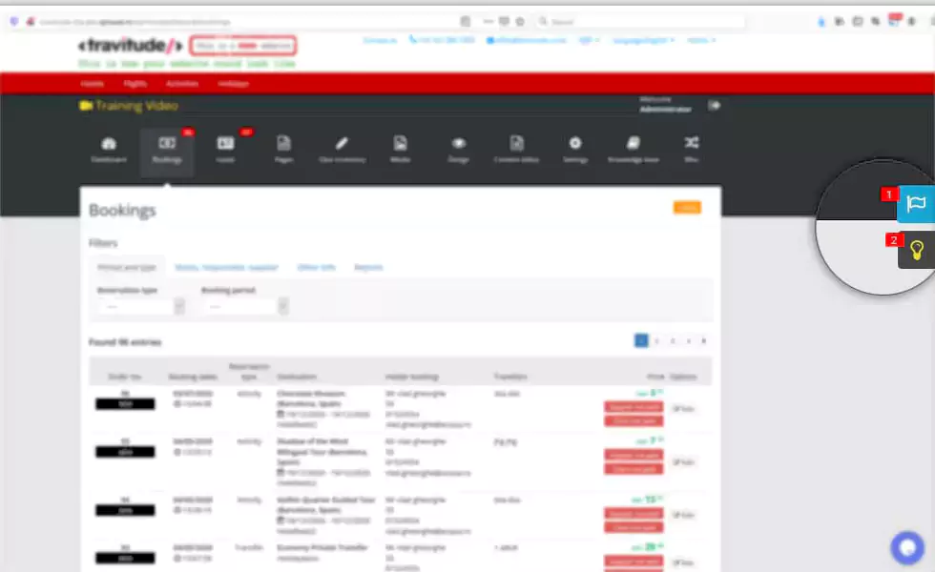
Task: Go to page 2 of bookings results
Action: tap(655, 340)
